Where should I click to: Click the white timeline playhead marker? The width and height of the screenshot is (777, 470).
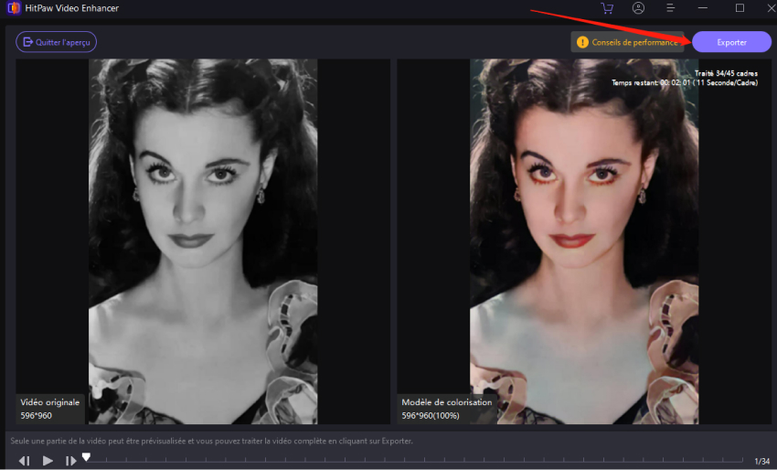(86, 456)
